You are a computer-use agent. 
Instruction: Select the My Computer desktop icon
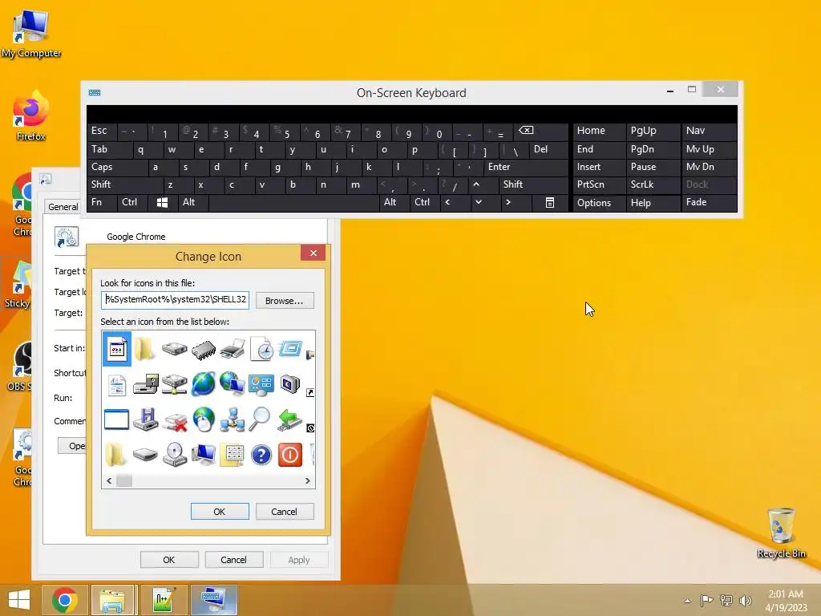pos(31,34)
